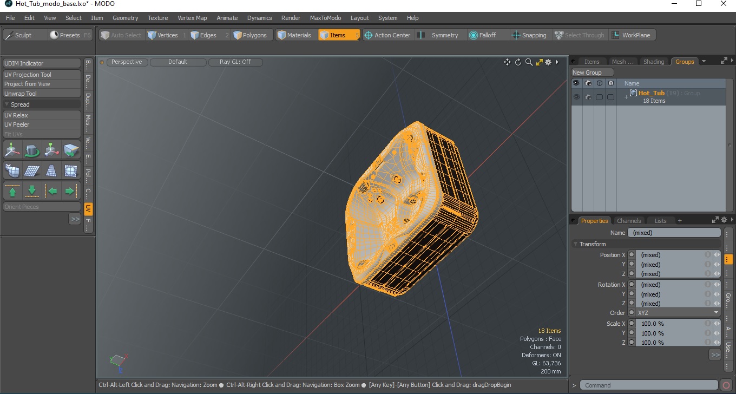This screenshot has width=736, height=394.
Task: Click the flip UV cube icon
Action: coord(71,149)
